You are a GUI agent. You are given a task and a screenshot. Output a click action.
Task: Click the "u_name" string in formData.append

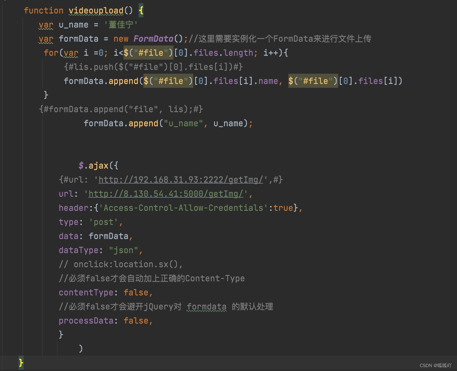pyautogui.click(x=183, y=123)
